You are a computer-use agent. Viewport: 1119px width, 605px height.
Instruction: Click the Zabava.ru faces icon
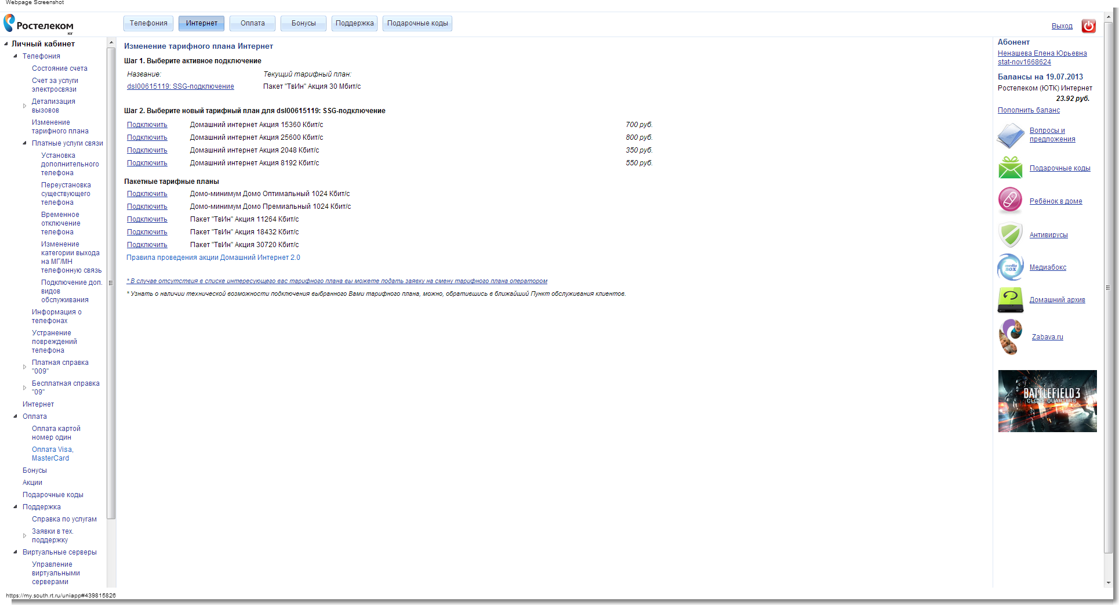1011,336
